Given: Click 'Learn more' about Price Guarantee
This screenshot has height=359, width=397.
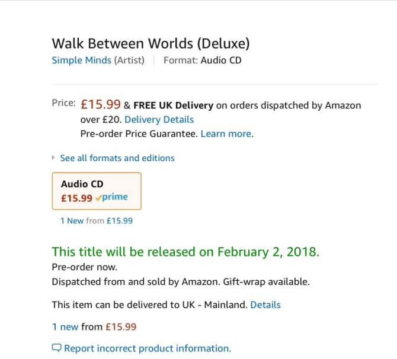Looking at the screenshot, I should pos(226,134).
